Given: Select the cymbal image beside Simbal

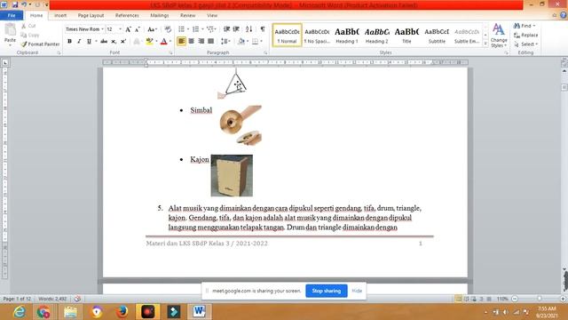Looking at the screenshot, I should [241, 125].
